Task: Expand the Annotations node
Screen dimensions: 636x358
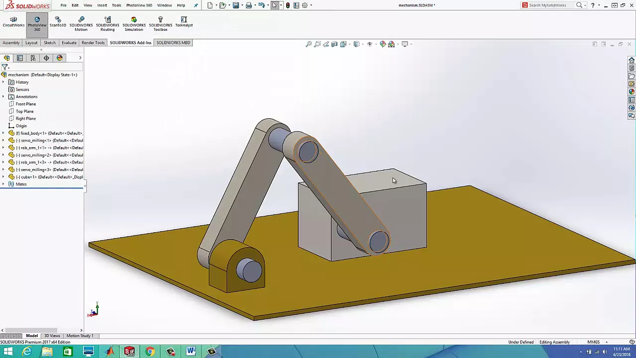Action: pos(3,96)
